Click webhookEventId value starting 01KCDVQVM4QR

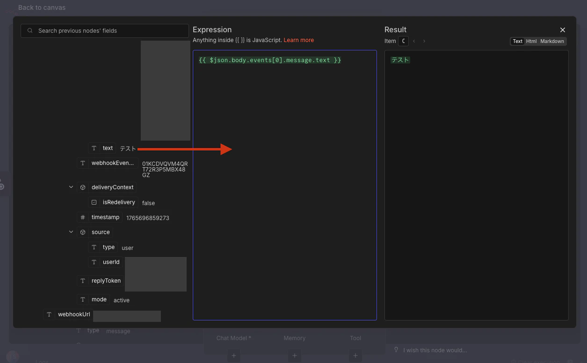[x=165, y=170]
